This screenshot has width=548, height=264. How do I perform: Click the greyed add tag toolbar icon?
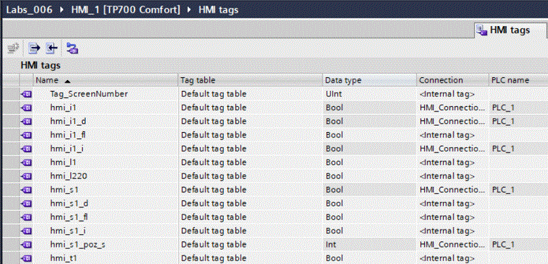[13, 48]
